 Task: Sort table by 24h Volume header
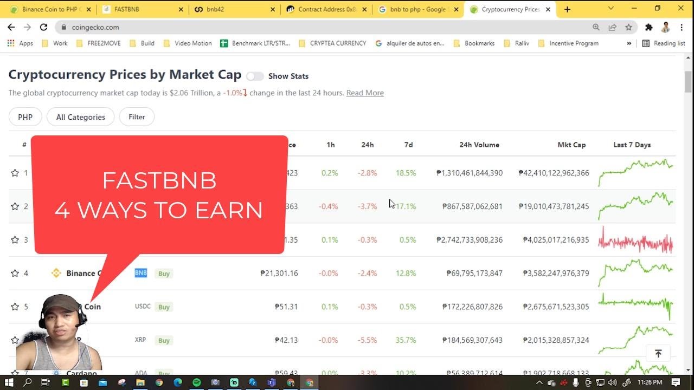[479, 145]
